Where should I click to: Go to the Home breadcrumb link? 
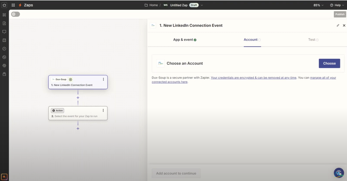153,5
